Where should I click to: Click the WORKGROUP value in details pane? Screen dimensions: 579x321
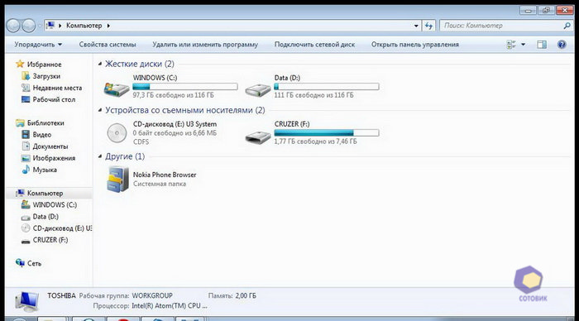152,296
